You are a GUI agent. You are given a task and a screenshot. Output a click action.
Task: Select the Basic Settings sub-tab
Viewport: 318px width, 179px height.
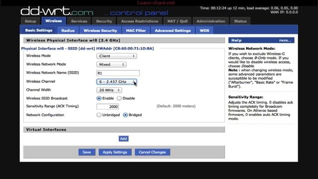[x=39, y=30]
